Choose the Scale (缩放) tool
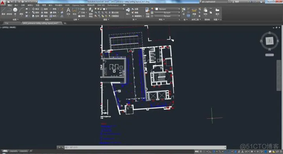The height and width of the screenshot is (154, 283). (x=44, y=16)
